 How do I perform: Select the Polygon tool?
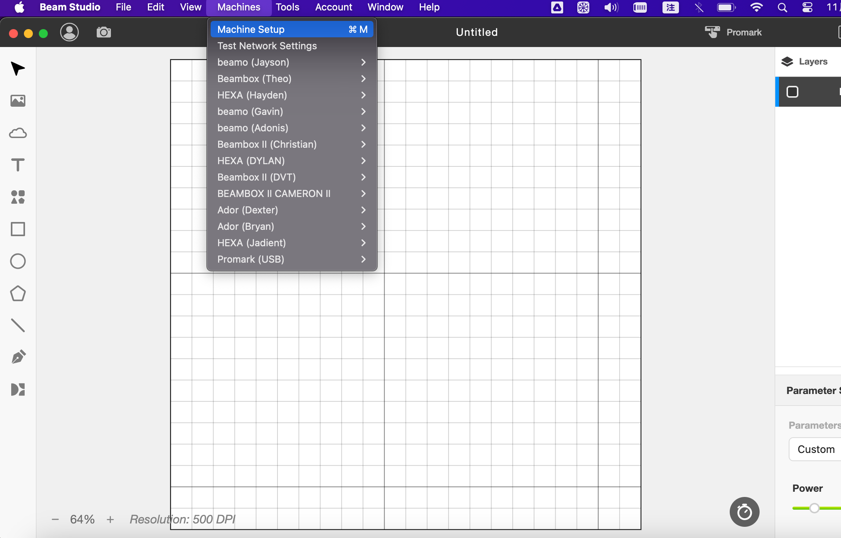pos(18,294)
